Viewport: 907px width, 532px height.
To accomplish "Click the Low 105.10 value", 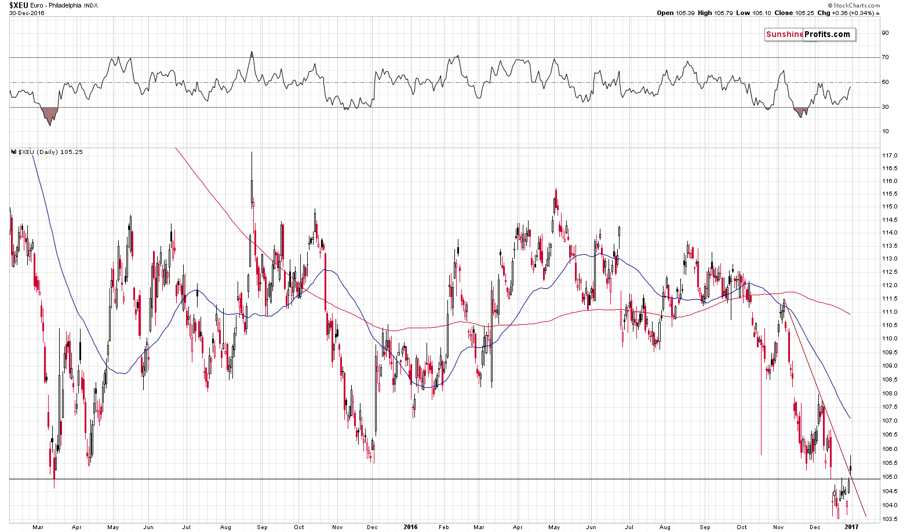I will coord(753,13).
